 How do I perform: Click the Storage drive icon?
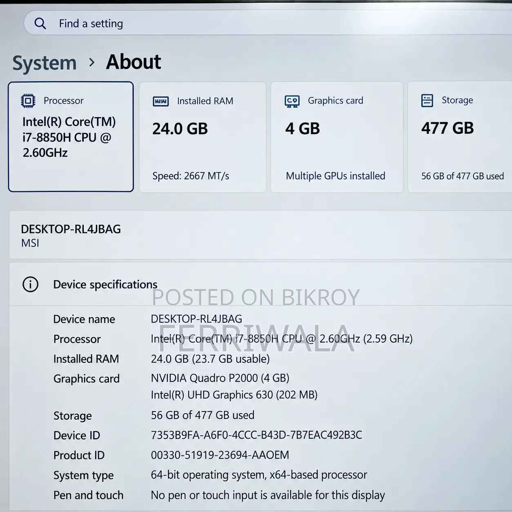point(427,100)
